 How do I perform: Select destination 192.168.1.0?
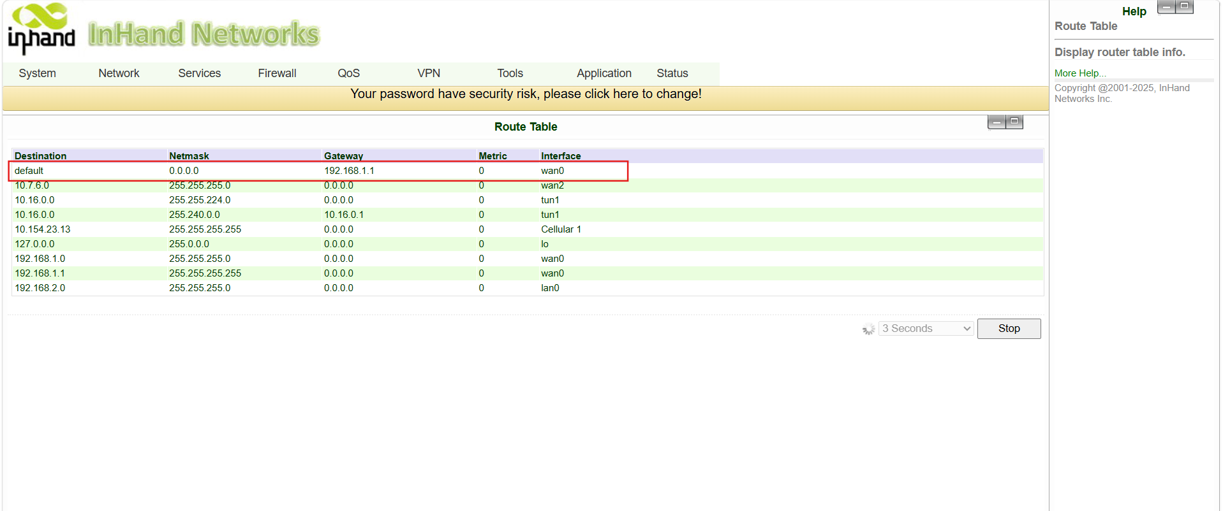[x=40, y=259]
